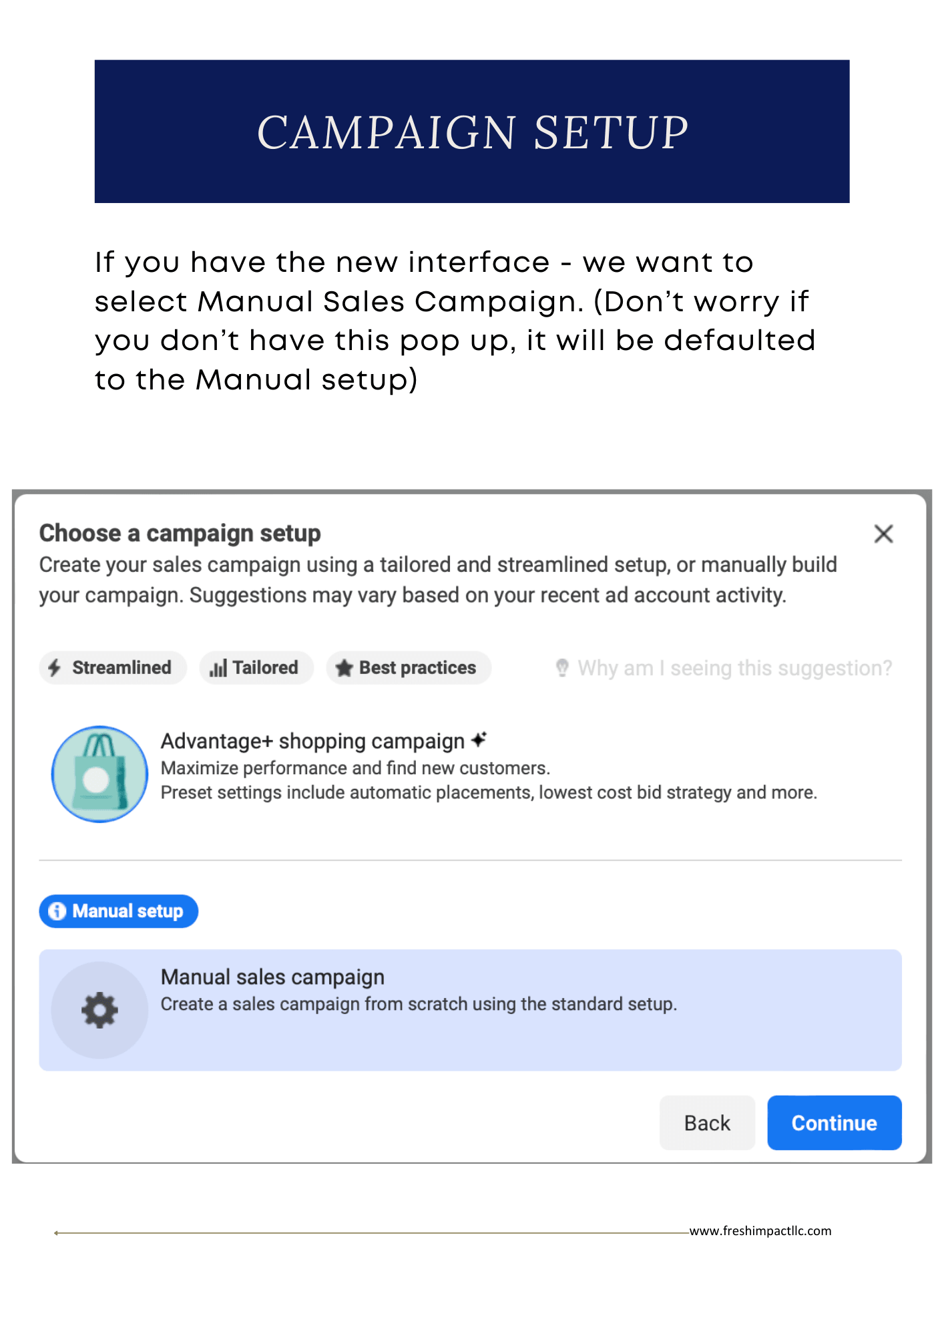
Task: Close the Choose a campaign setup dialog
Action: click(883, 534)
